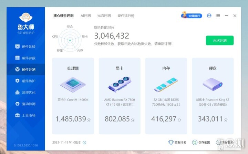Close the 鲁大师 window

pos(235,16)
